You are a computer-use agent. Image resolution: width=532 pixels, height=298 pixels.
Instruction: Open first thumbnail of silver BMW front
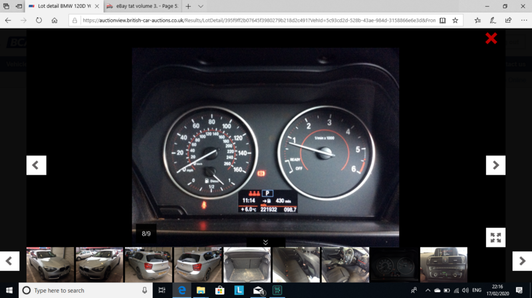tap(51, 264)
